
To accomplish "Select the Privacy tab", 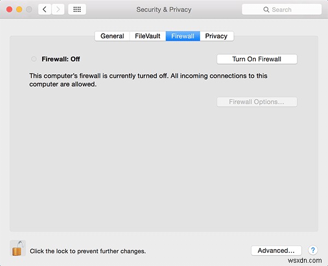I will [216, 36].
